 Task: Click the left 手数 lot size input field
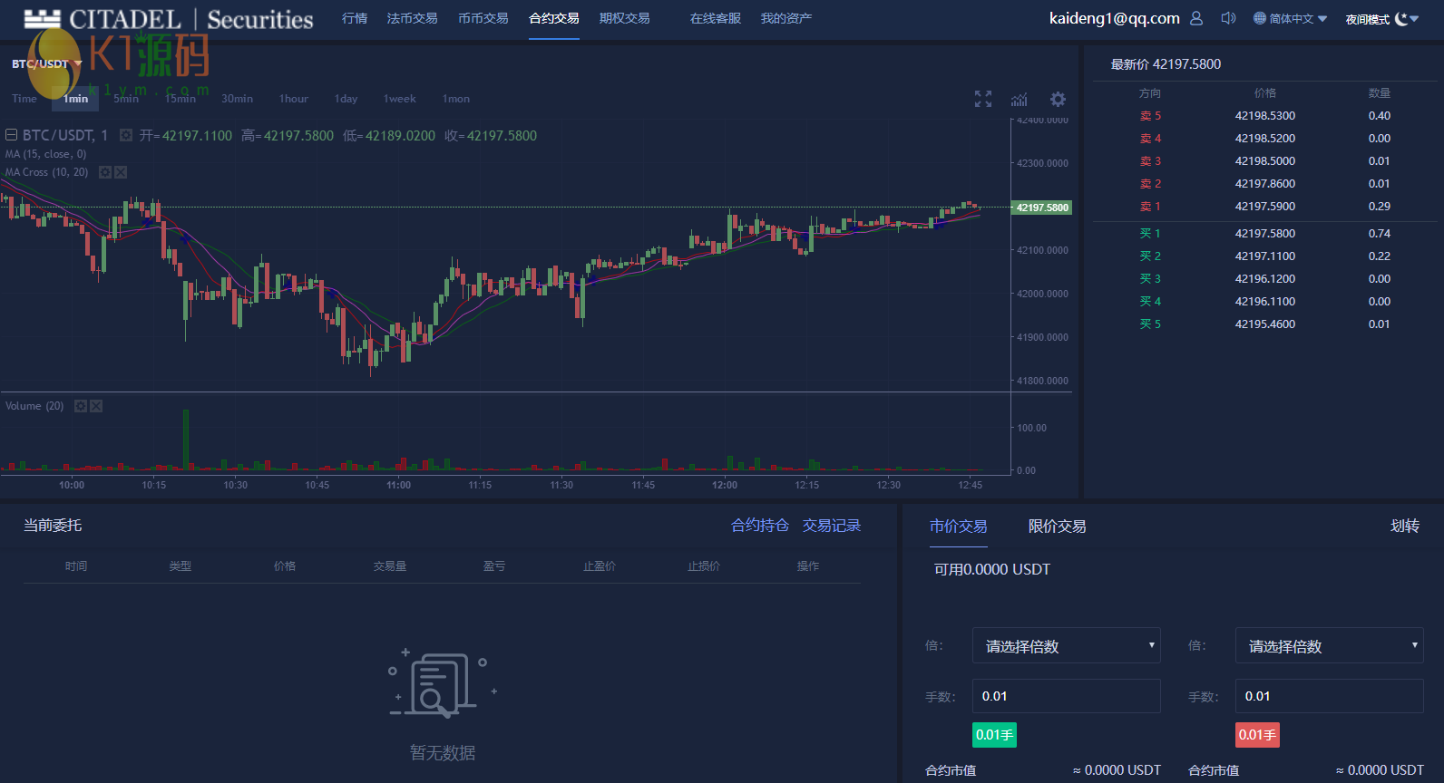1067,696
